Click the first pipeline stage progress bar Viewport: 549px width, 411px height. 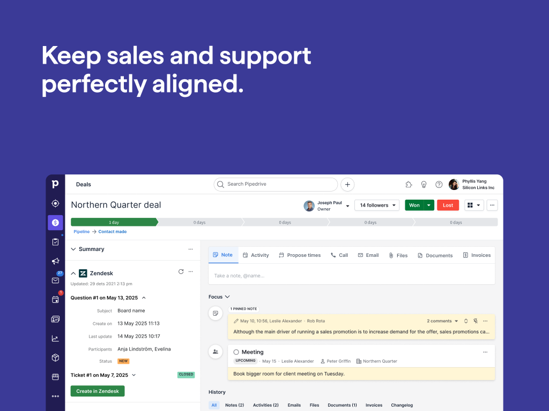[114, 222]
